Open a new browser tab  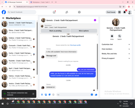tap(56, 2)
